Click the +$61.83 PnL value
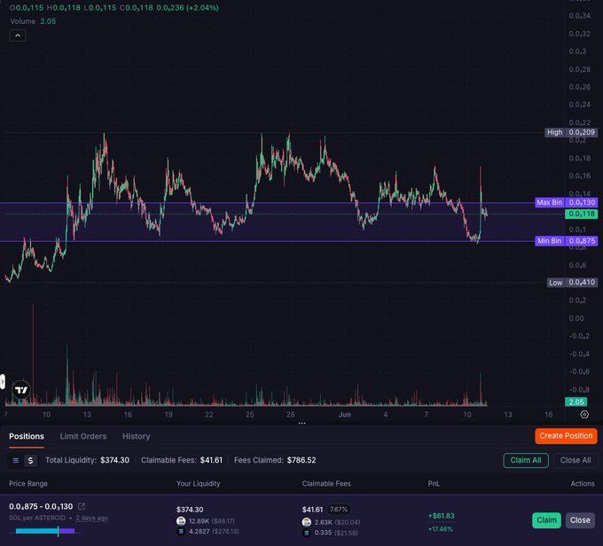Viewport: 603px width, 546px height. click(441, 516)
